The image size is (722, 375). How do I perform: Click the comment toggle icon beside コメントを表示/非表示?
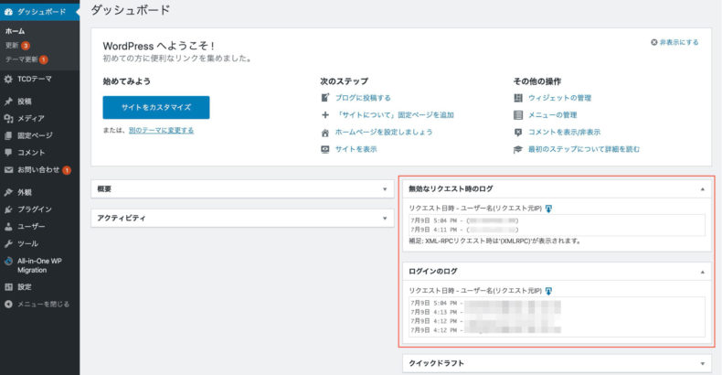pos(518,133)
